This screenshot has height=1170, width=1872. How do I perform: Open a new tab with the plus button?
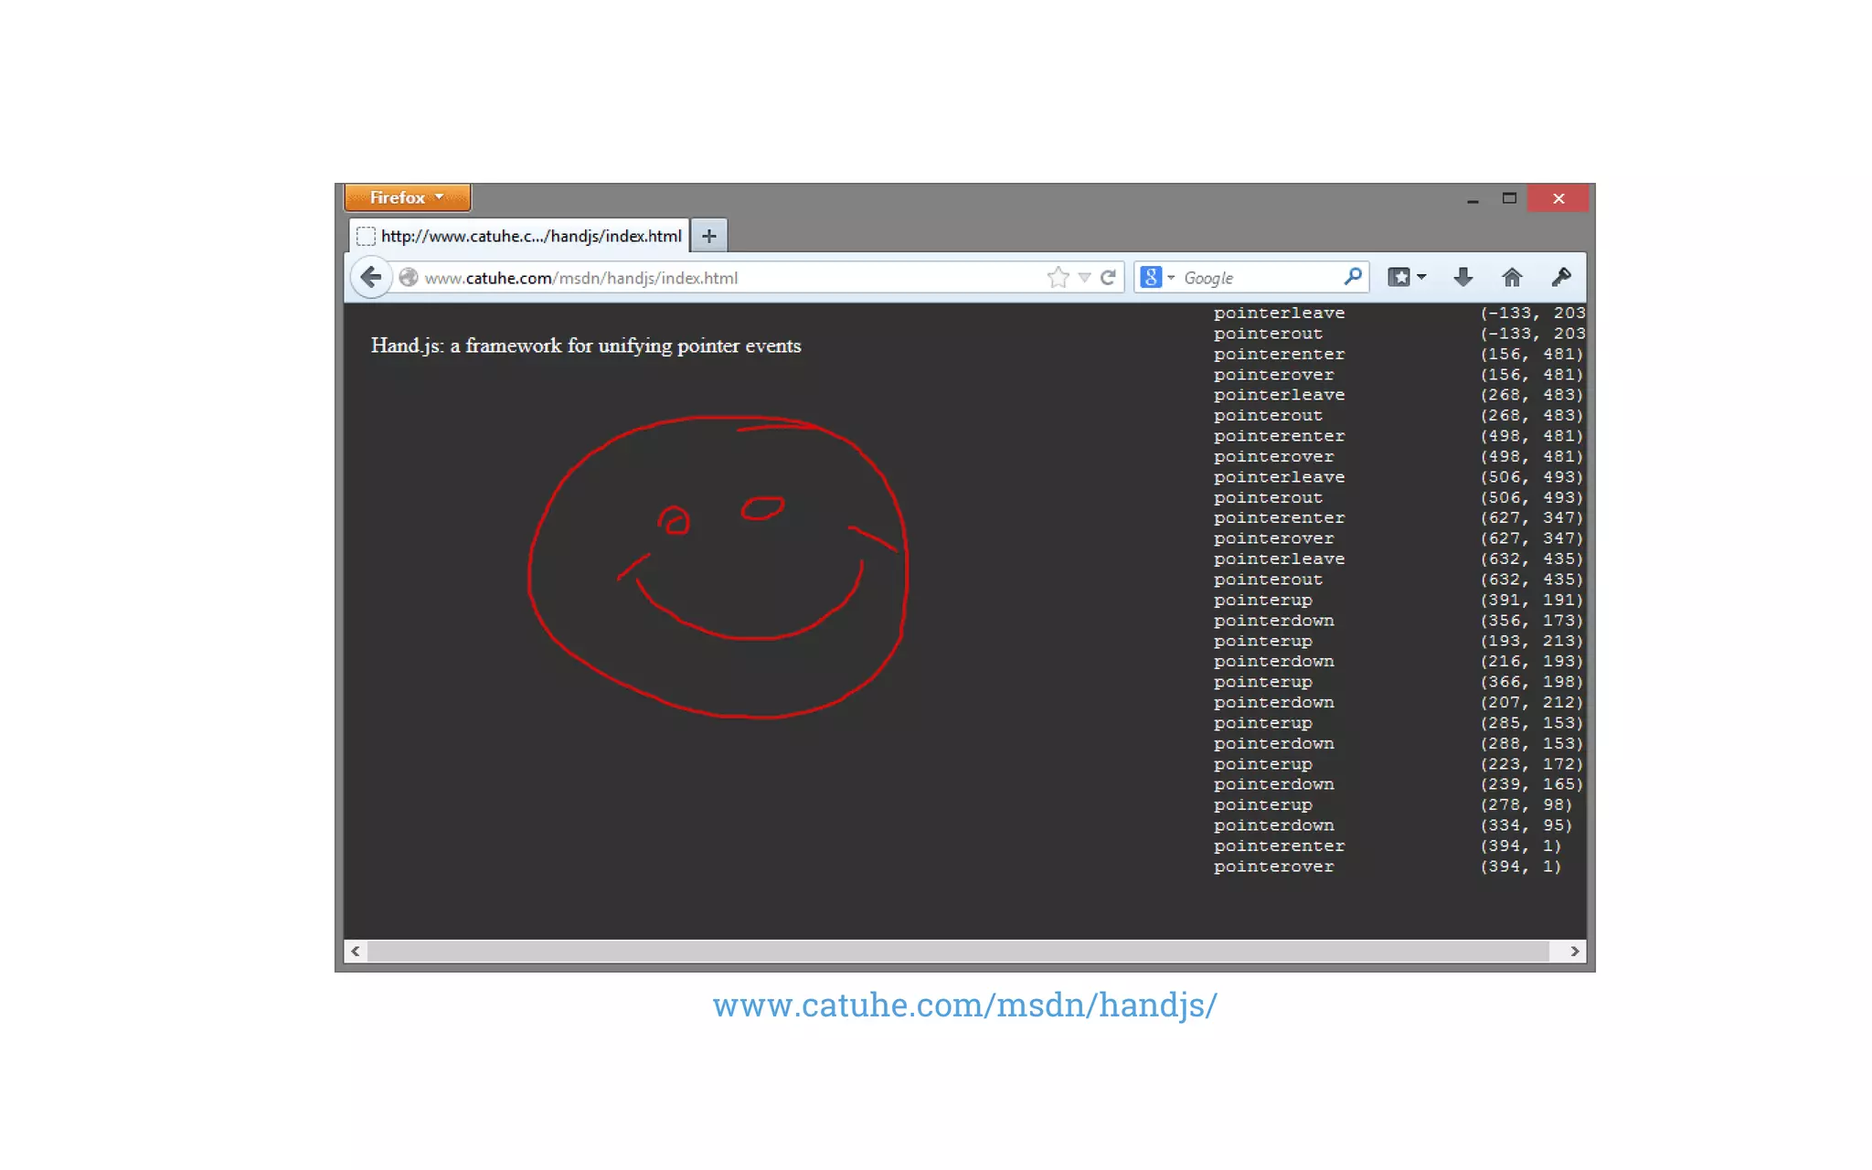708,236
